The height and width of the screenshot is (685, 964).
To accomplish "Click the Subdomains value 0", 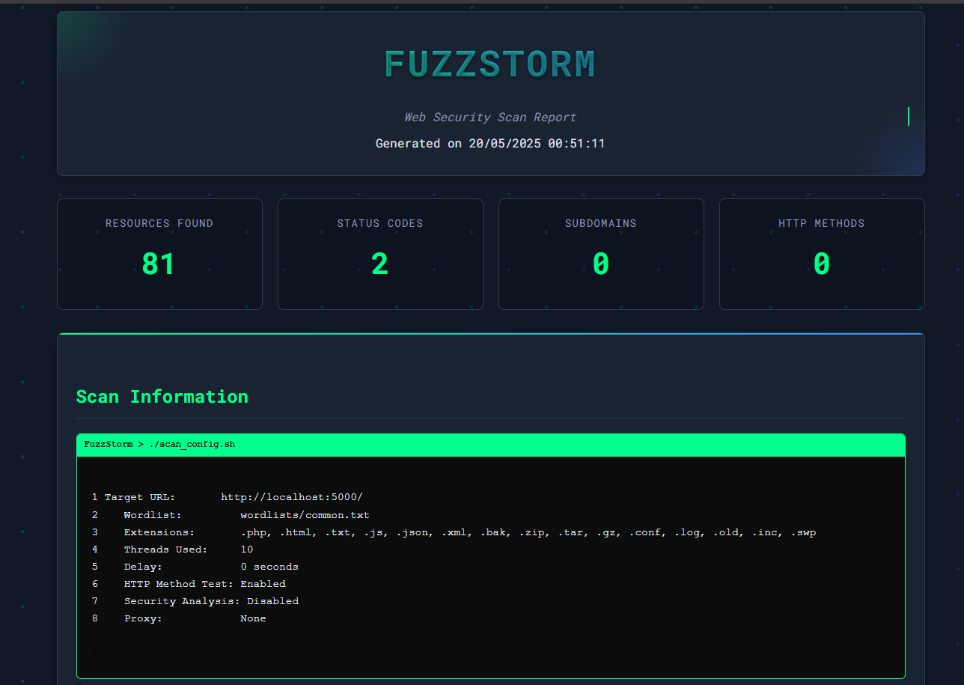I will [601, 264].
